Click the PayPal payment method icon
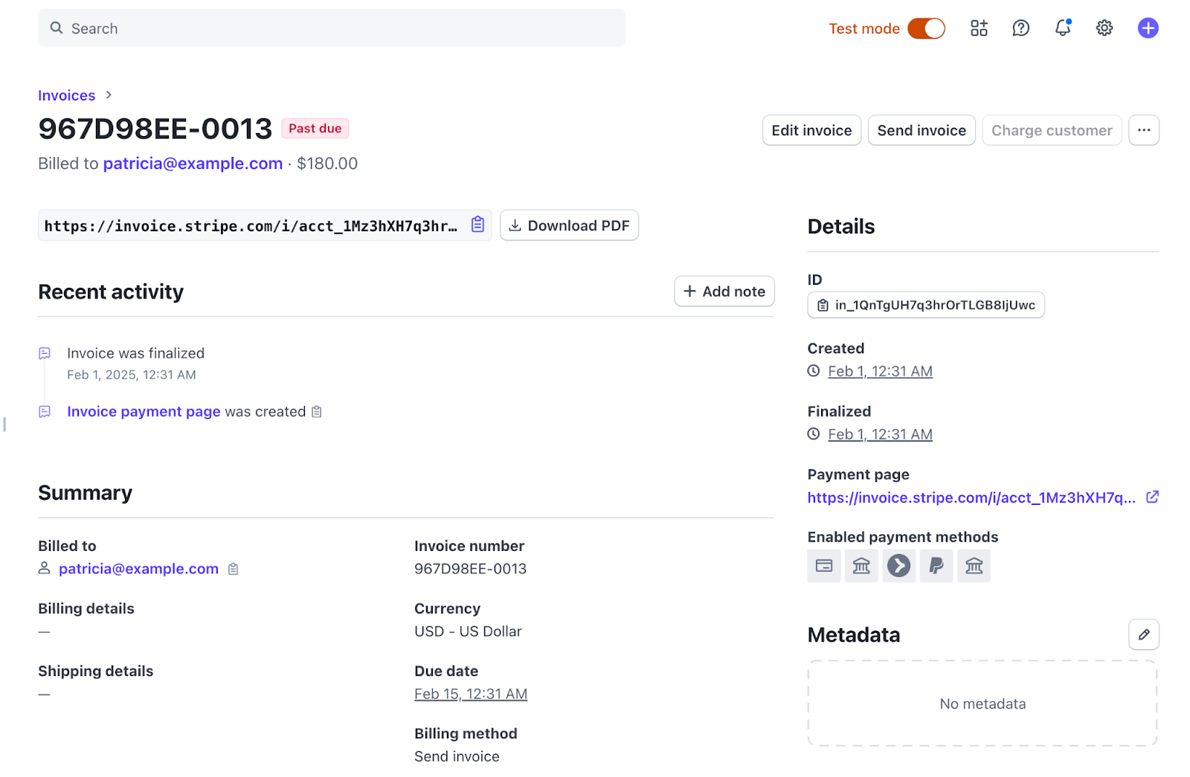 [x=936, y=566]
